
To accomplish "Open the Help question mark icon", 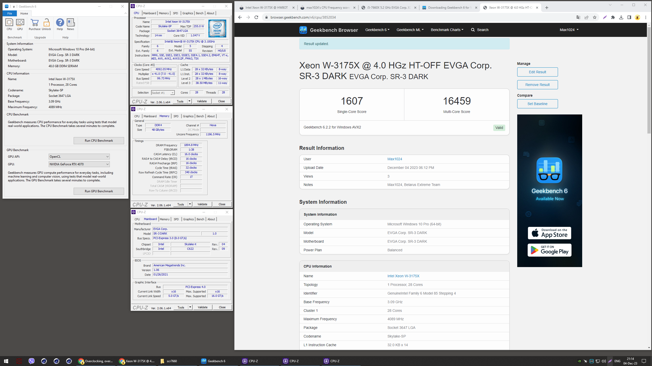I will point(60,24).
